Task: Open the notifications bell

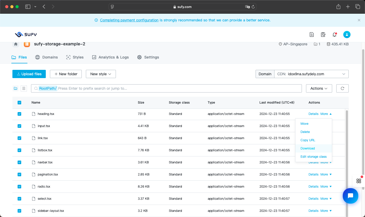Action: [334, 35]
